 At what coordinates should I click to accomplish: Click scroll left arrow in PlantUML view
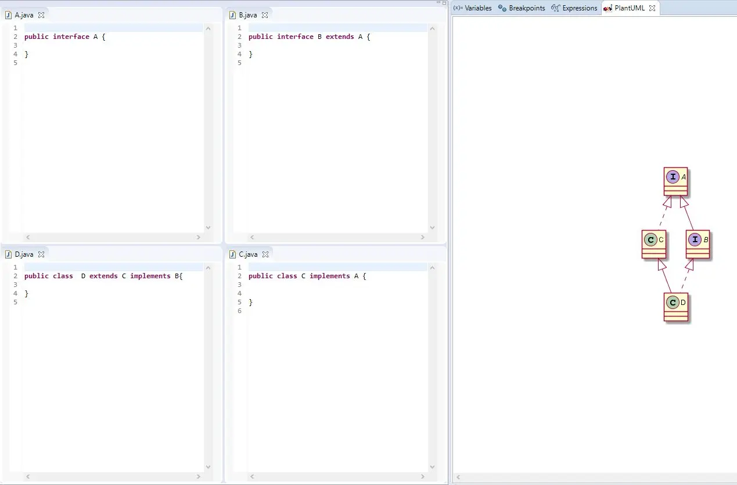pyautogui.click(x=459, y=478)
